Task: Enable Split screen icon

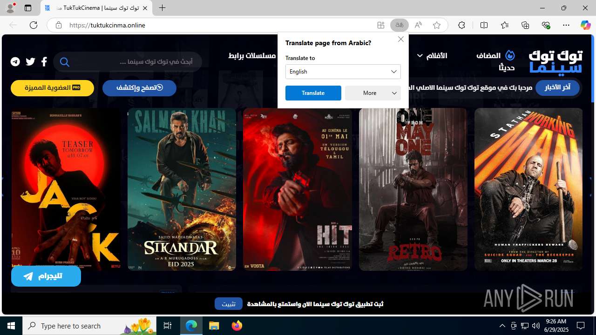Action: tap(484, 25)
